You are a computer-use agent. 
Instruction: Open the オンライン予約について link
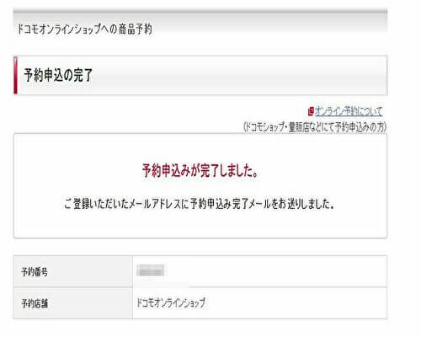pyautogui.click(x=349, y=111)
